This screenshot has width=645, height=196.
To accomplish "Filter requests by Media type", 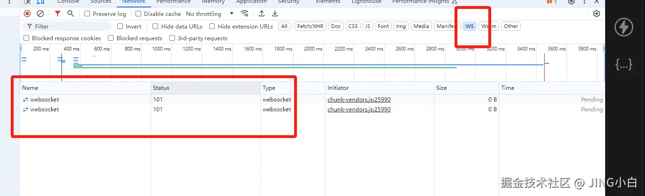I will click(x=421, y=26).
